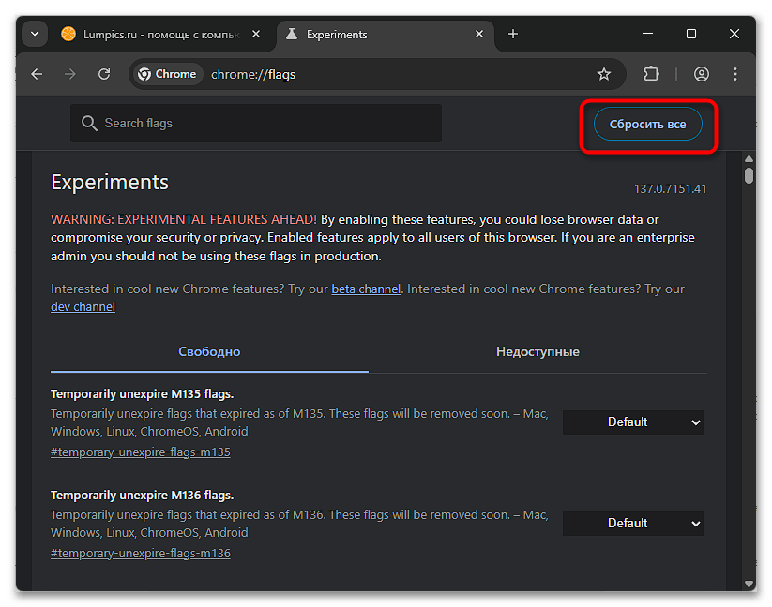Image resolution: width=772 pixels, height=607 pixels.
Task: Expand the M135 flags Default dropdown
Action: [632, 422]
